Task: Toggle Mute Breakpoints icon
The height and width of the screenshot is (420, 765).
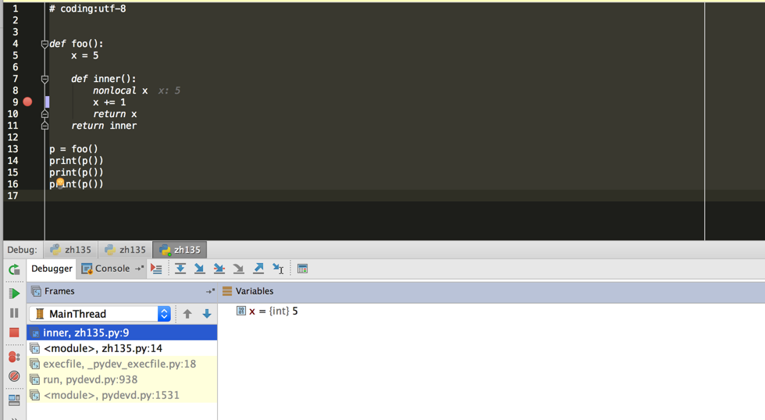Action: tap(14, 376)
